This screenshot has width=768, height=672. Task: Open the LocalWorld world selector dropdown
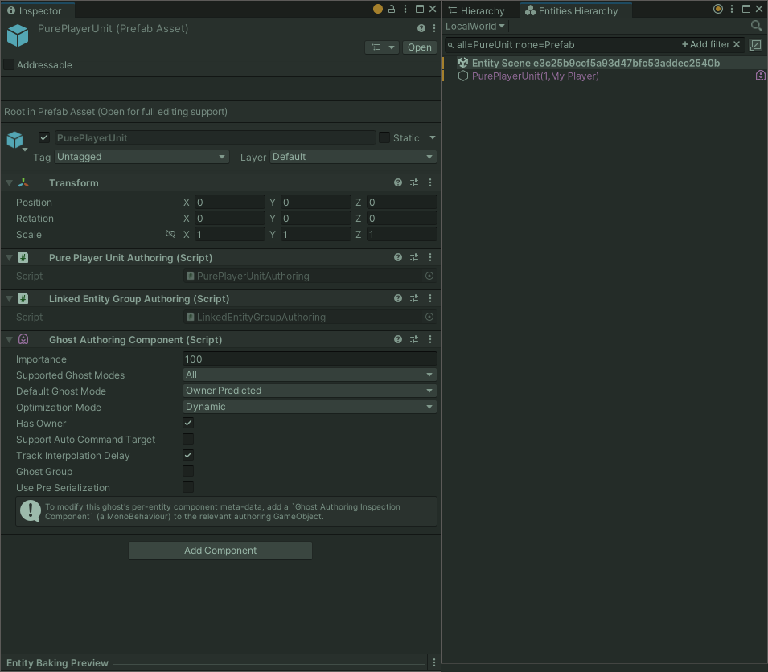pos(474,25)
